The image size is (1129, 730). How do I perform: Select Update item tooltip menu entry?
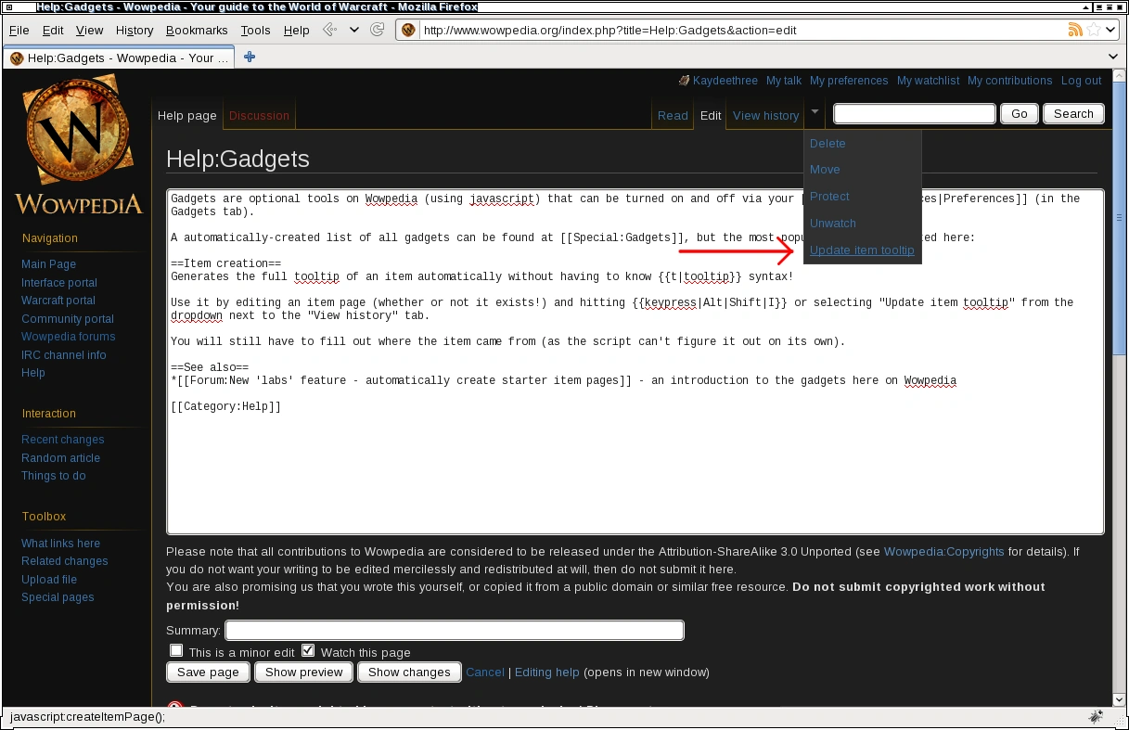(862, 250)
